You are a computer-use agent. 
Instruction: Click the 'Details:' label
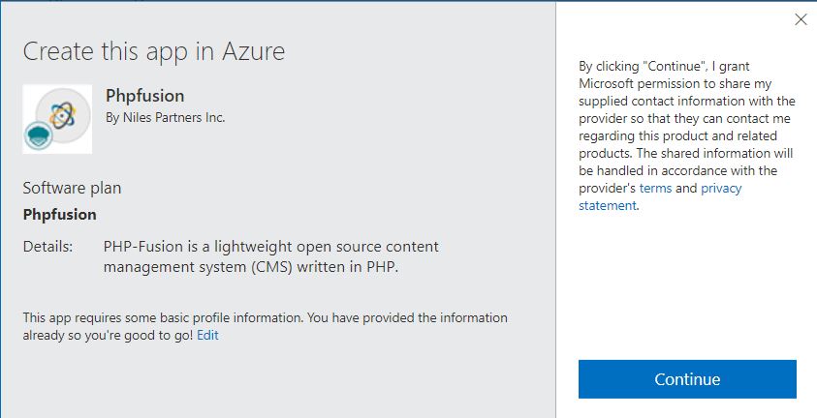tap(47, 247)
